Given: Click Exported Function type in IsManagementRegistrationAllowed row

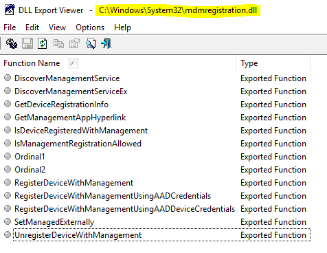Looking at the screenshot, I should tap(273, 144).
